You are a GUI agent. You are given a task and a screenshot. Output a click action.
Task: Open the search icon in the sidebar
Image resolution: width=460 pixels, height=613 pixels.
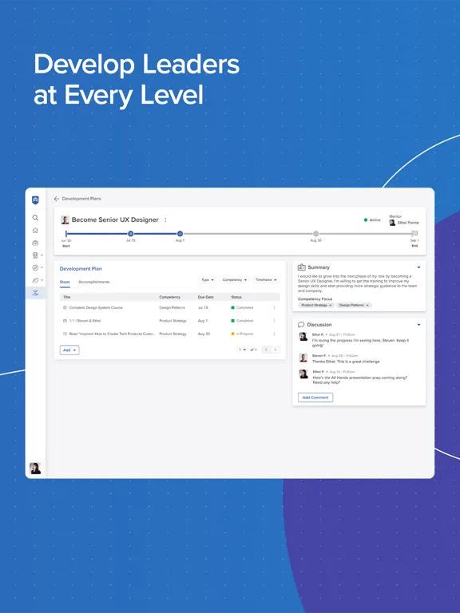[x=35, y=218]
